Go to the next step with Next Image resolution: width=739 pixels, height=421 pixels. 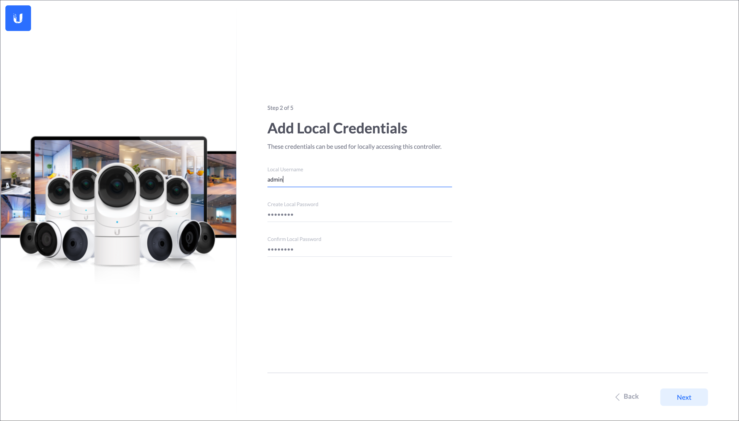coord(684,397)
